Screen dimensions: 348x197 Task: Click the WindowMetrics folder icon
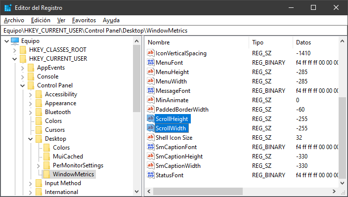click(x=46, y=174)
